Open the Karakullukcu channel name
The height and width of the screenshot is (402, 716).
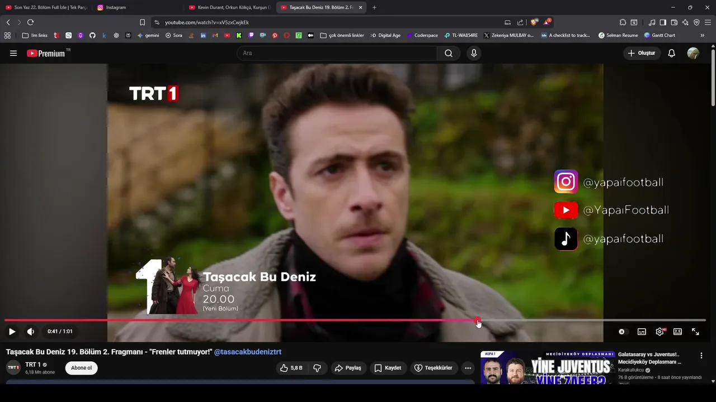pos(631,370)
